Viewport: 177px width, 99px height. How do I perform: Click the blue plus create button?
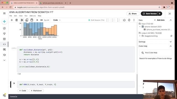pyautogui.click(x=4, y=21)
